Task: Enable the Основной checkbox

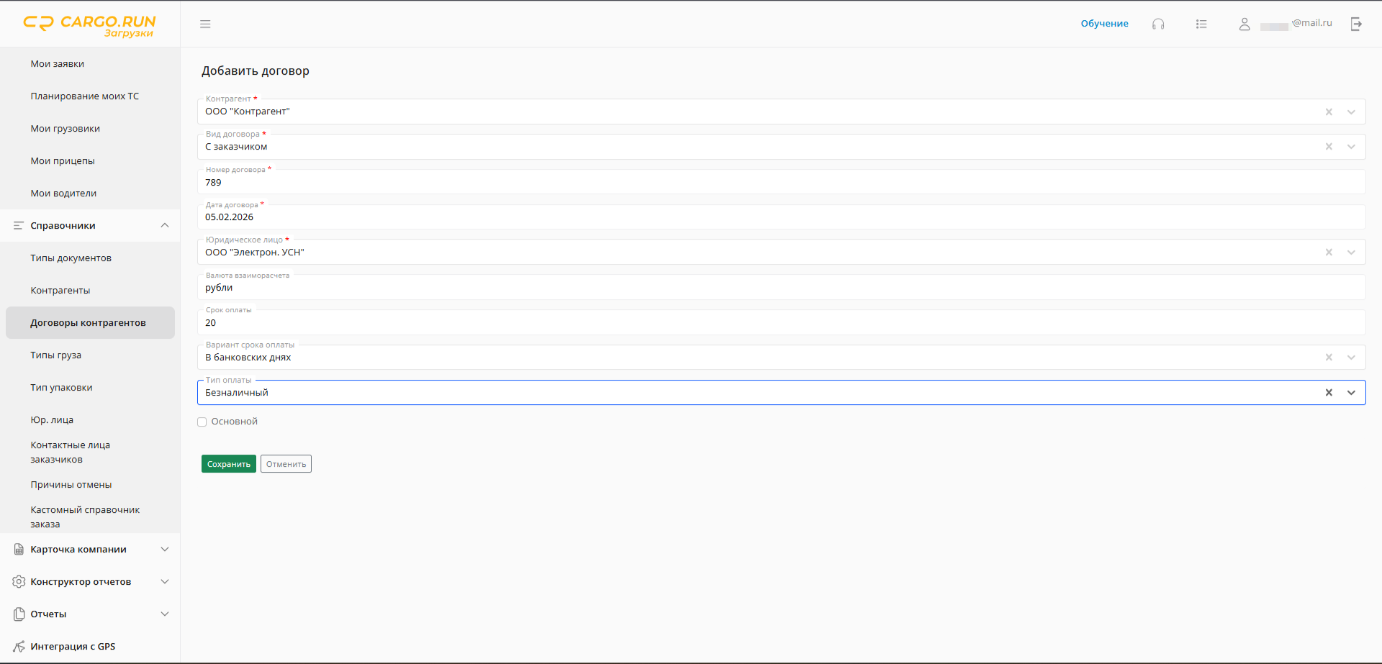Action: coord(202,422)
